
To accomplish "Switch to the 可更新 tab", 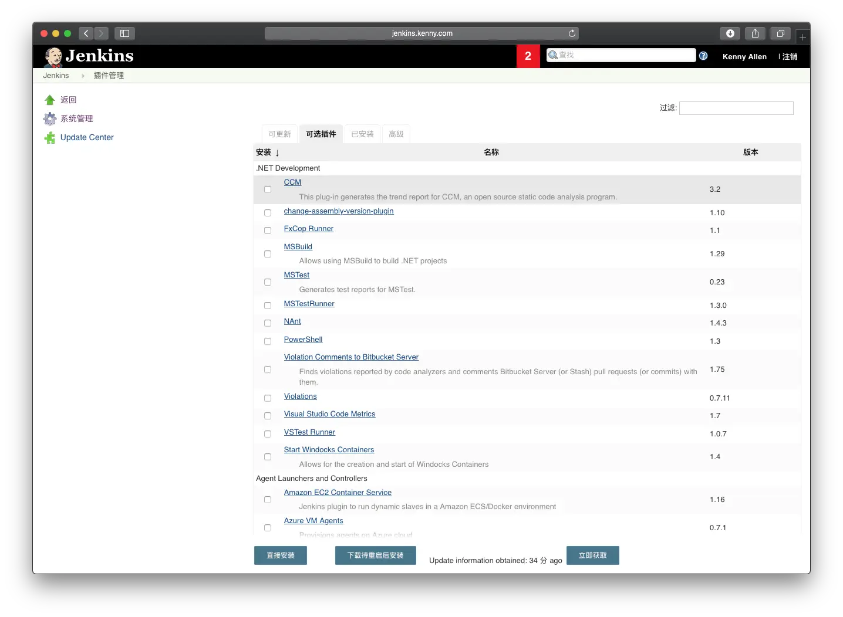I will [x=280, y=134].
